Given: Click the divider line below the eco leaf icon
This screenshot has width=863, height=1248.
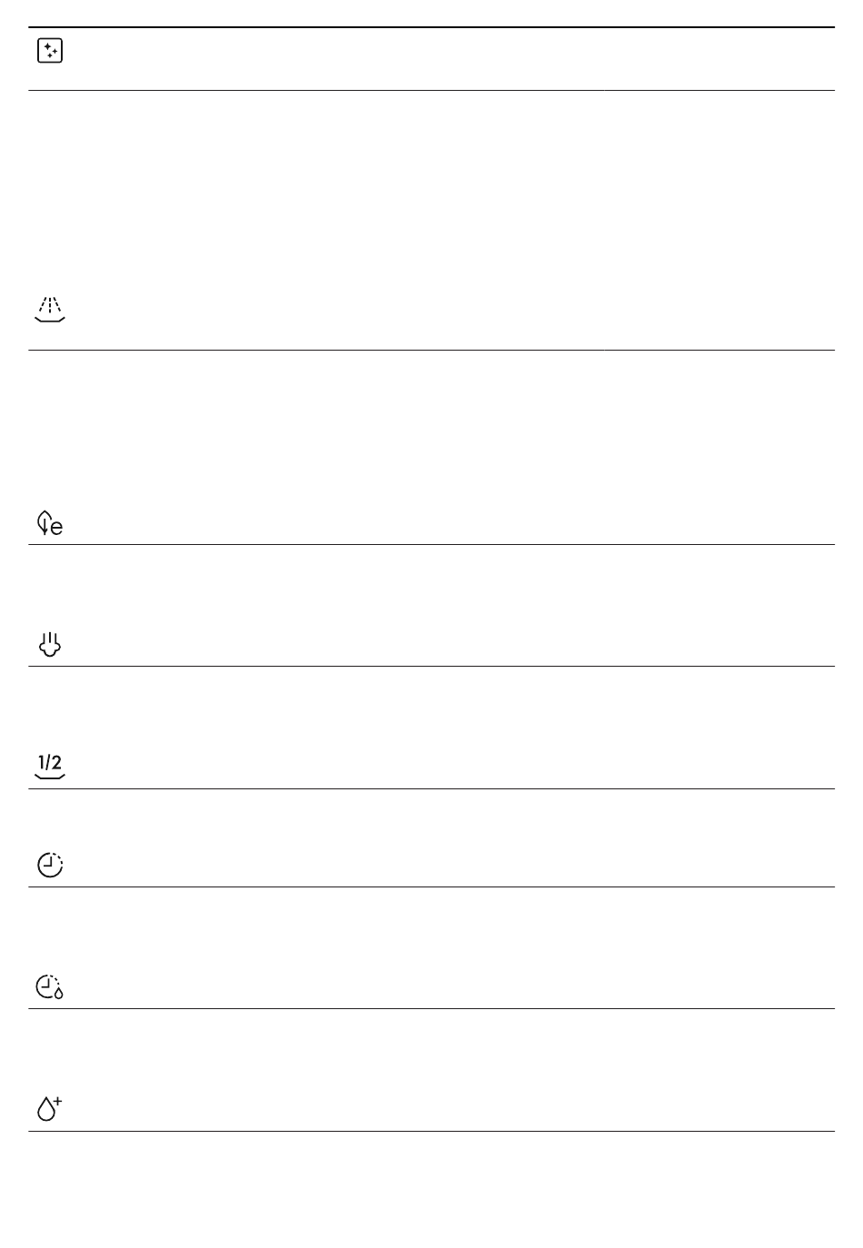Looking at the screenshot, I should 431,544.
